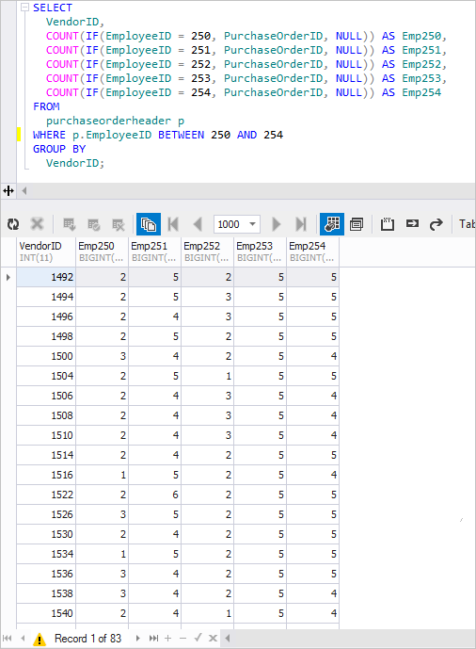Toggle the paginal mode button
This screenshot has height=649, width=476.
coord(149,224)
